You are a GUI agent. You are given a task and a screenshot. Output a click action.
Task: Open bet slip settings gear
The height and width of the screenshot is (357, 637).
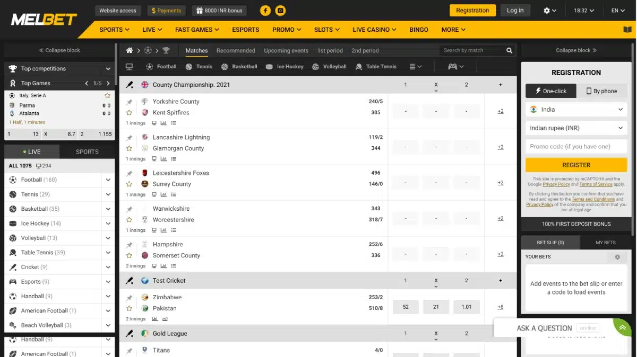coord(617,257)
